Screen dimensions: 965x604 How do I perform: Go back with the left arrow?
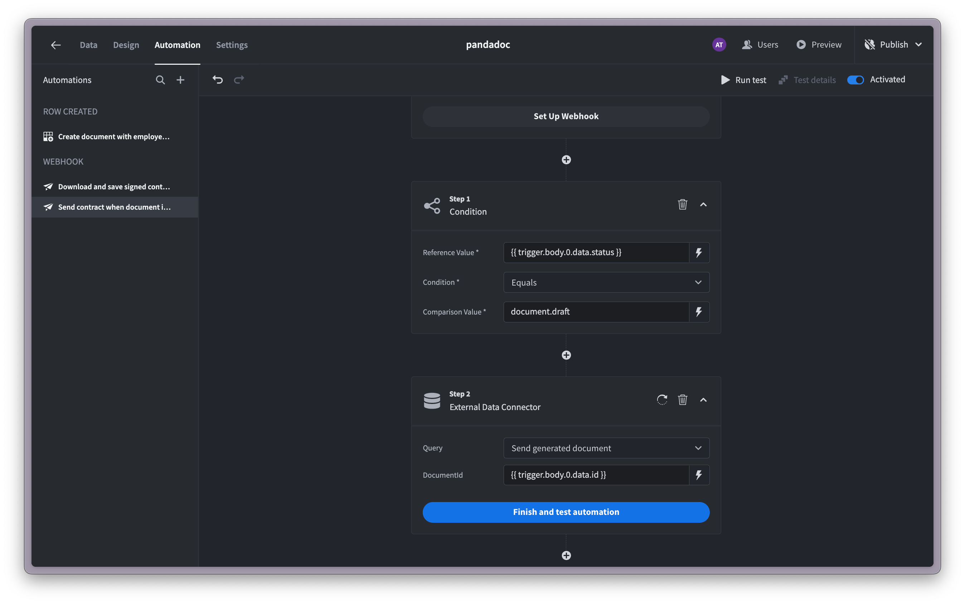pyautogui.click(x=56, y=45)
